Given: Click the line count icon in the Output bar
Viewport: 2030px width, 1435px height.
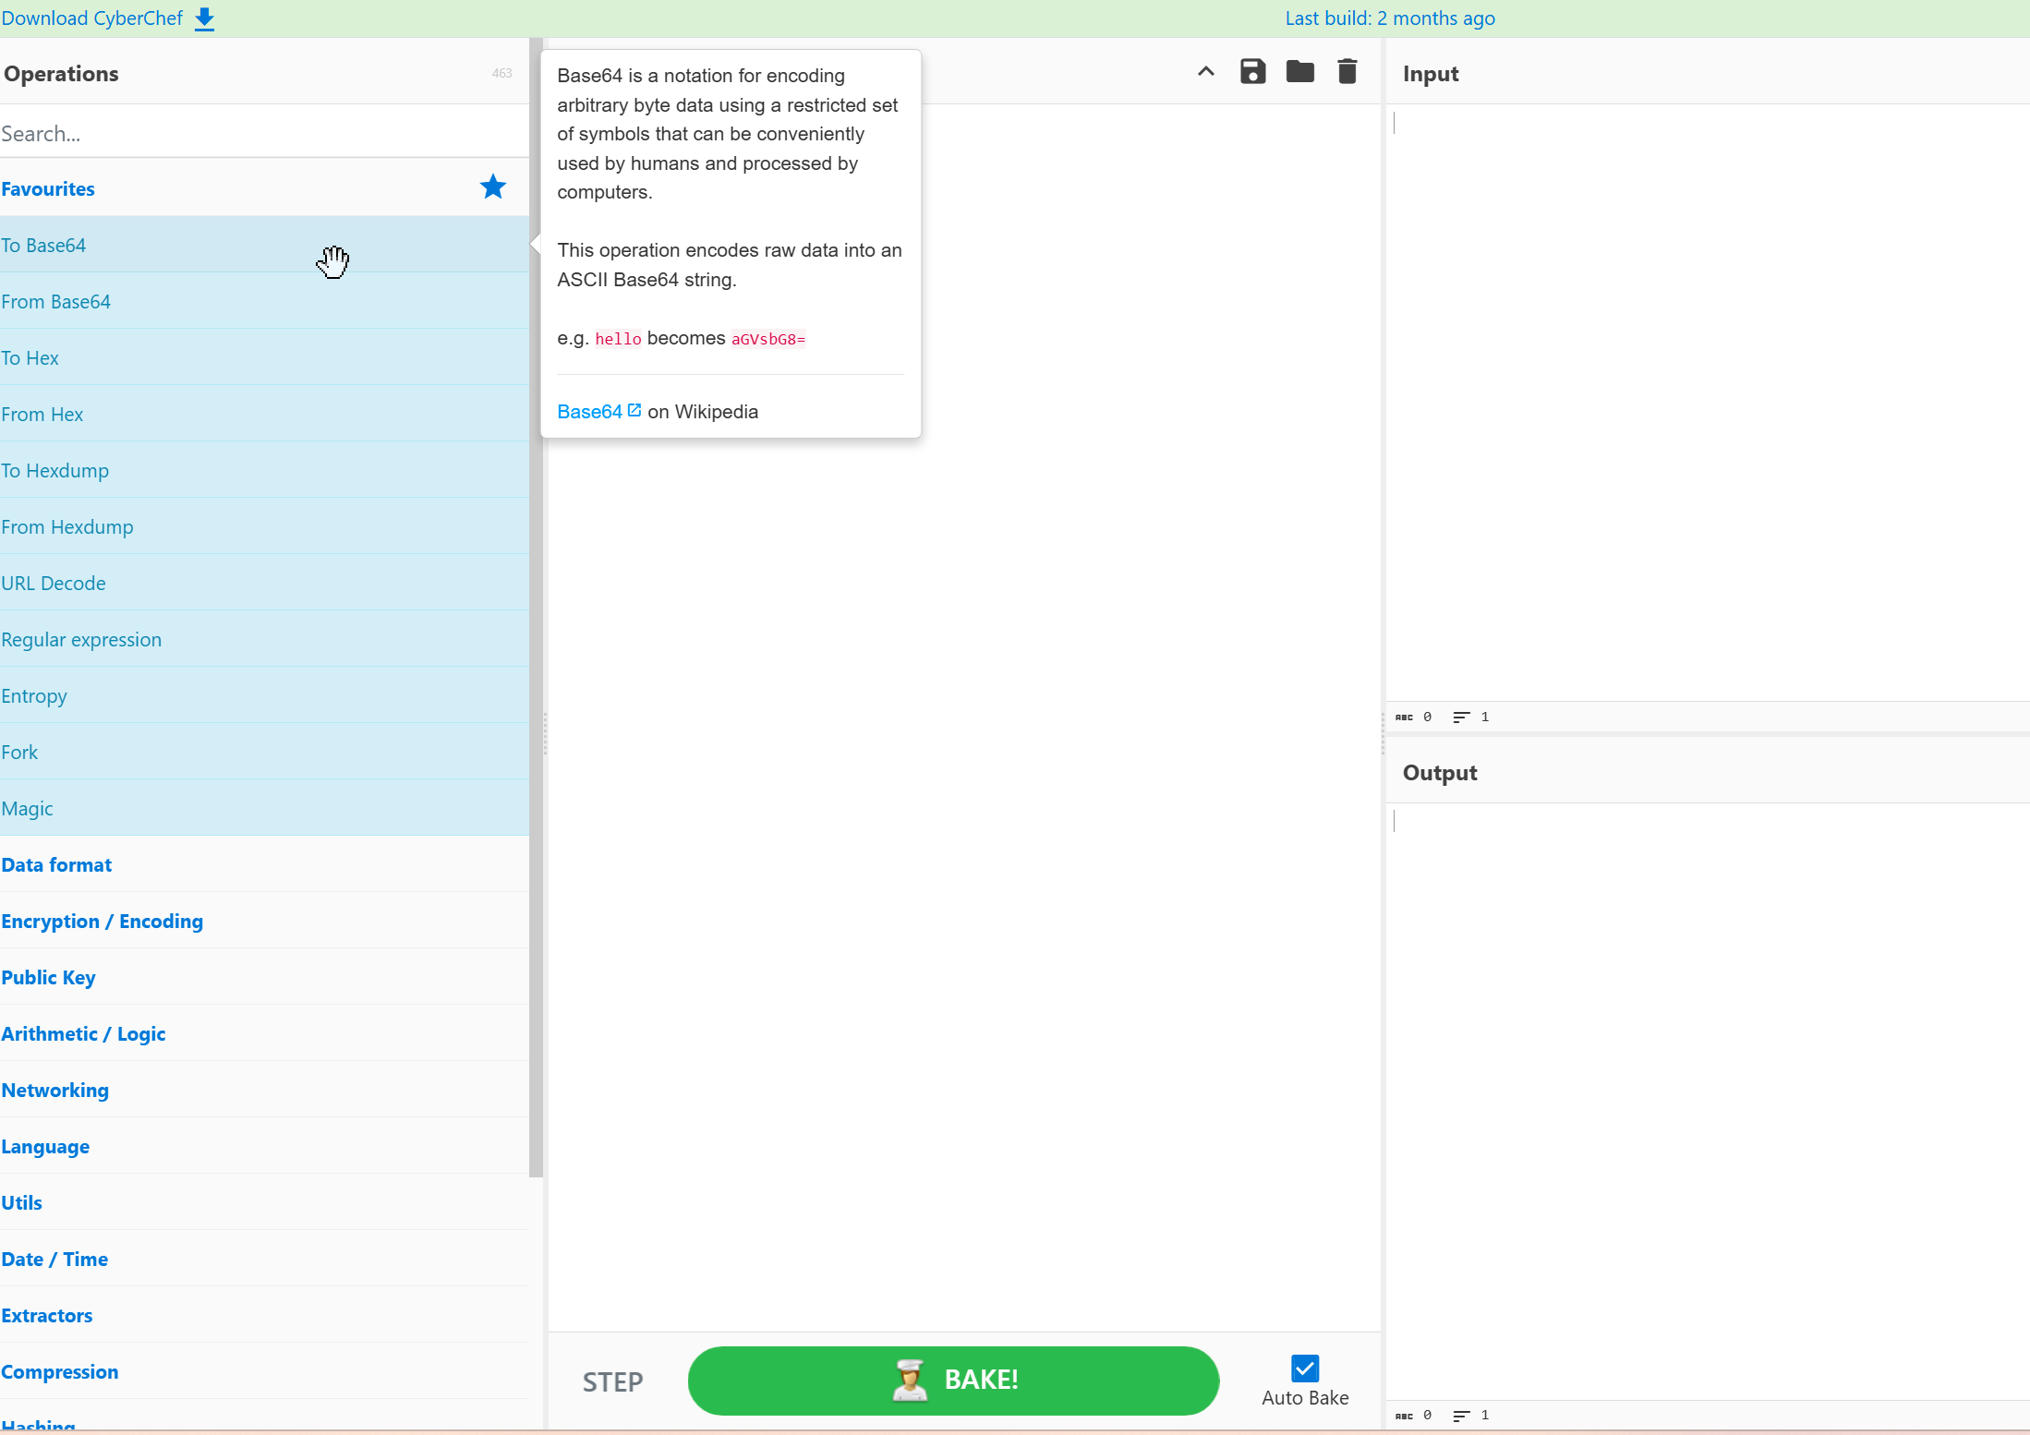Looking at the screenshot, I should (1459, 1416).
